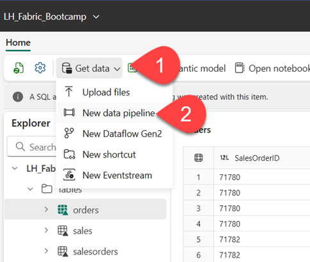
Task: Click the New Eventstream icon
Action: (x=69, y=175)
